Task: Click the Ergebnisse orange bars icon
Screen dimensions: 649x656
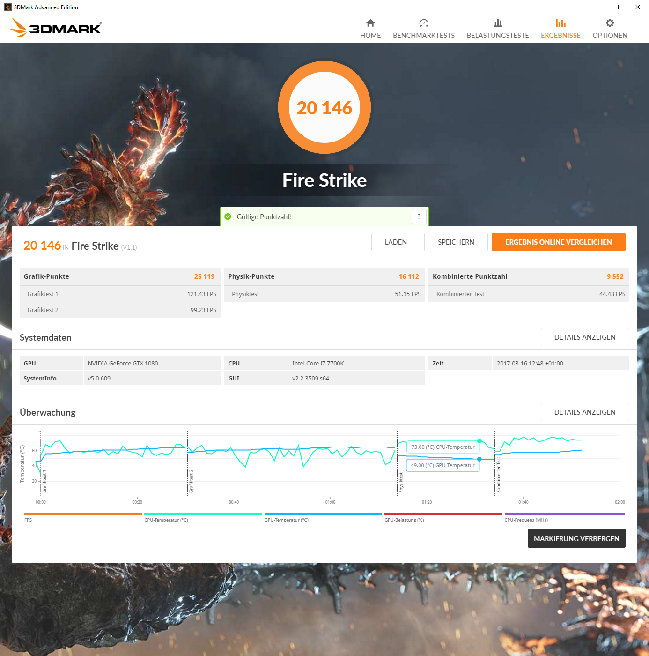Action: tap(560, 23)
